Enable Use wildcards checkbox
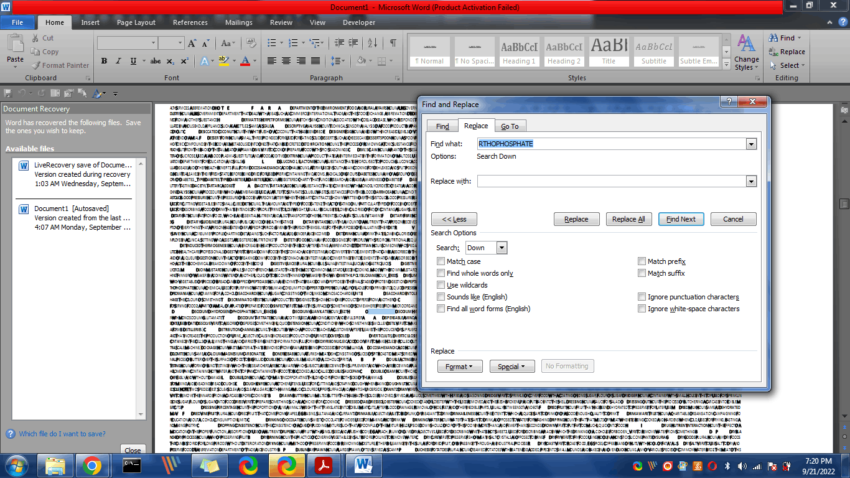850x478 pixels. 441,285
